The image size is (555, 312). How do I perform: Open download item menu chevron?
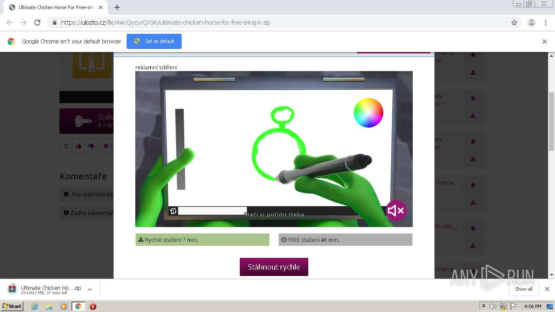pyautogui.click(x=90, y=289)
